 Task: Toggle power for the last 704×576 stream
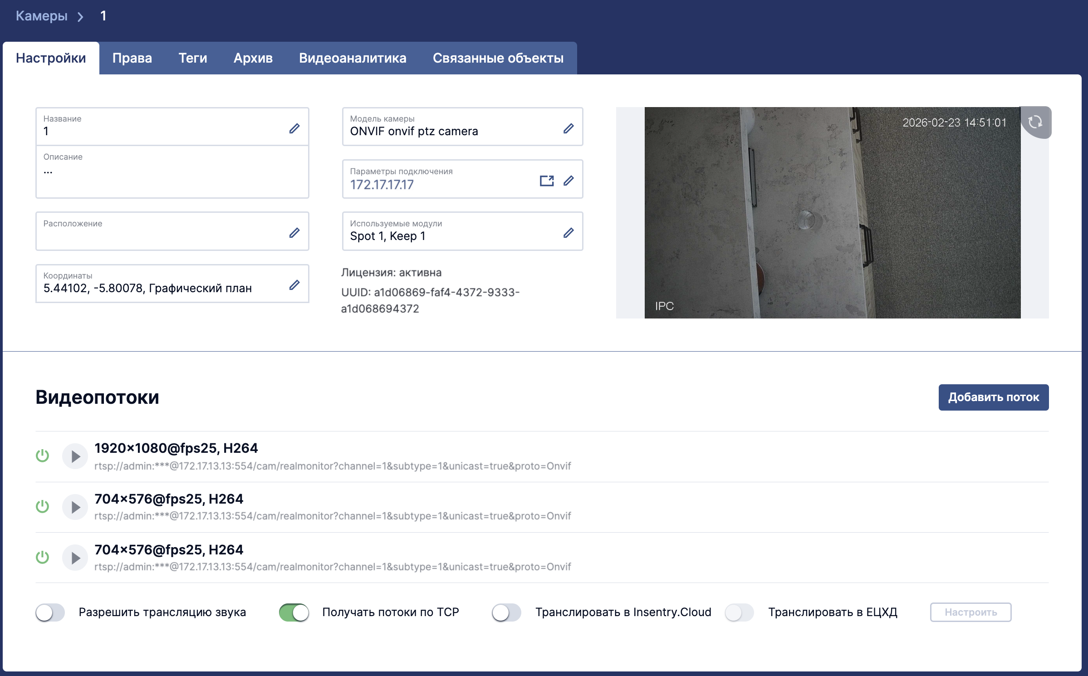pyautogui.click(x=43, y=558)
